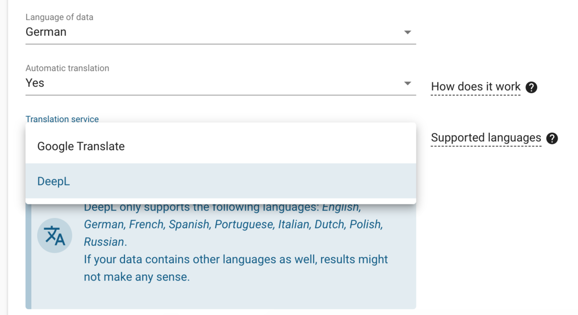Screen dimensions: 578x315
Task: Click the italic list of DeepL supported languages
Action: pos(233,225)
